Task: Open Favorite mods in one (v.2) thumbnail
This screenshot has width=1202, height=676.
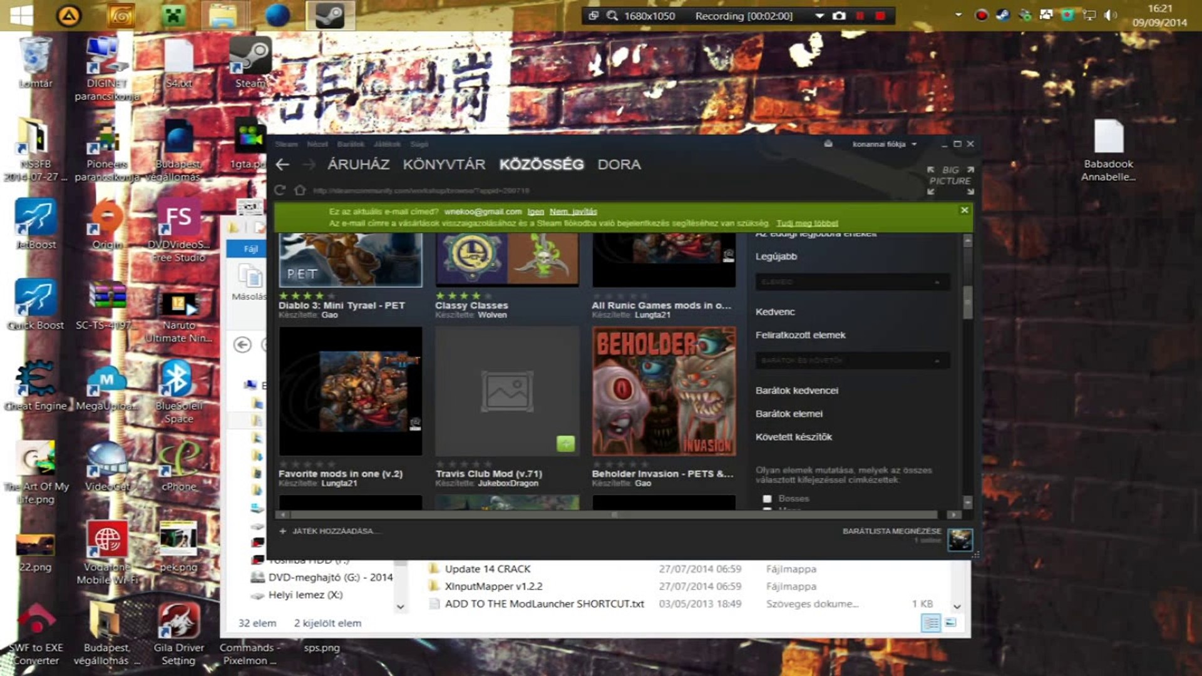Action: 351,391
